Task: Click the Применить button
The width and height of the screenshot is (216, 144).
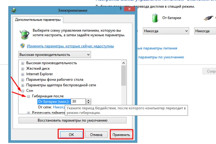Action: tap(121, 135)
